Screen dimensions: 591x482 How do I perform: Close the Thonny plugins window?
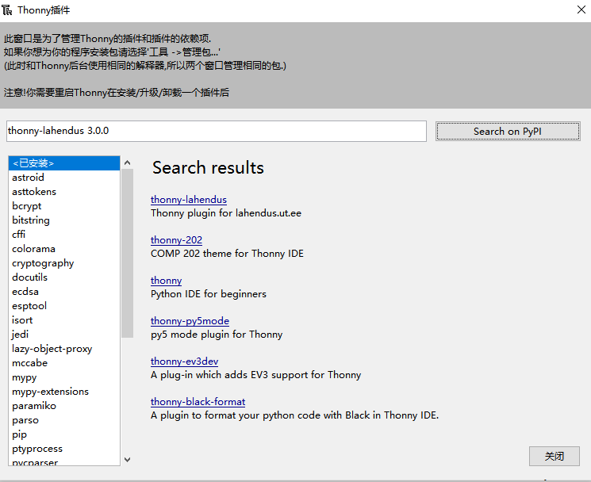pyautogui.click(x=581, y=10)
